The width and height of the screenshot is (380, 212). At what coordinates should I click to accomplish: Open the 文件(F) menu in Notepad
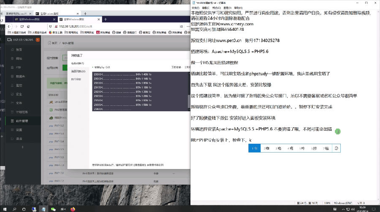tap(195, 8)
